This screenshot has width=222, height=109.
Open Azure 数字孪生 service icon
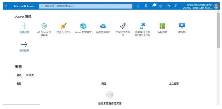pyautogui.click(x=84, y=26)
